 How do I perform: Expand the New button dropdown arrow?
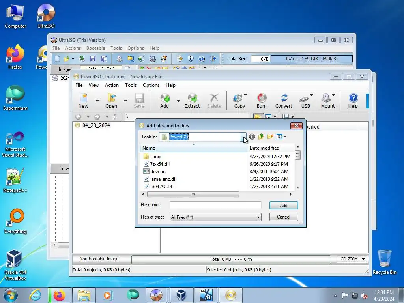coord(97,101)
